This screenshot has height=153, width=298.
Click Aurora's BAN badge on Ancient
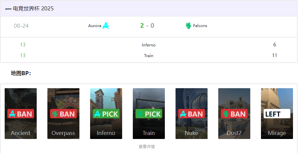(x=21, y=114)
